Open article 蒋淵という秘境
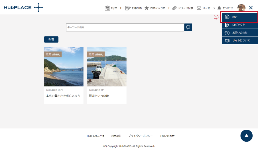 (x=99, y=96)
